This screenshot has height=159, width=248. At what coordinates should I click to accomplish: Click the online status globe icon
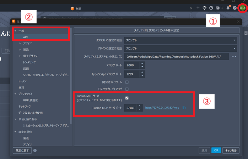[x=211, y=8]
